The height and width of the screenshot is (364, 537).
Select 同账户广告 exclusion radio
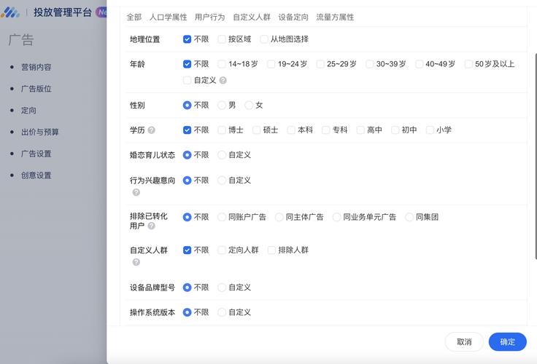[x=222, y=217]
